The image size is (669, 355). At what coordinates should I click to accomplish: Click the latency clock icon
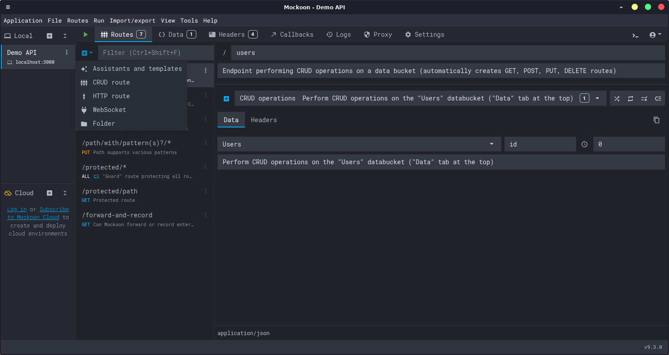(x=585, y=144)
